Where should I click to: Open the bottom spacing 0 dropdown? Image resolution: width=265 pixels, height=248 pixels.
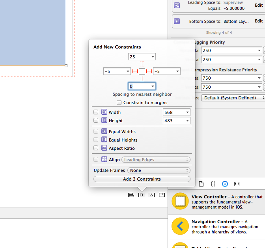(153, 86)
